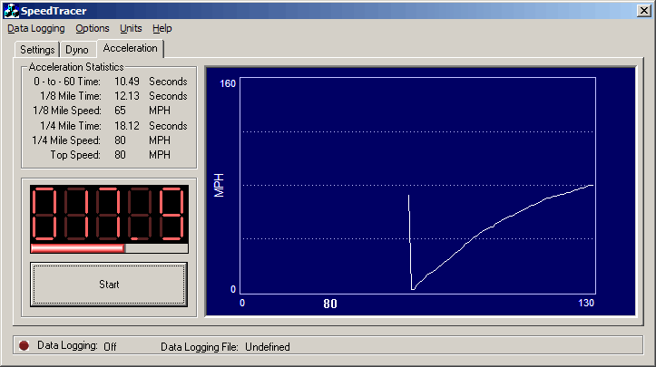The width and height of the screenshot is (656, 367).
Task: Click the bold 80 below the graph
Action: [330, 304]
